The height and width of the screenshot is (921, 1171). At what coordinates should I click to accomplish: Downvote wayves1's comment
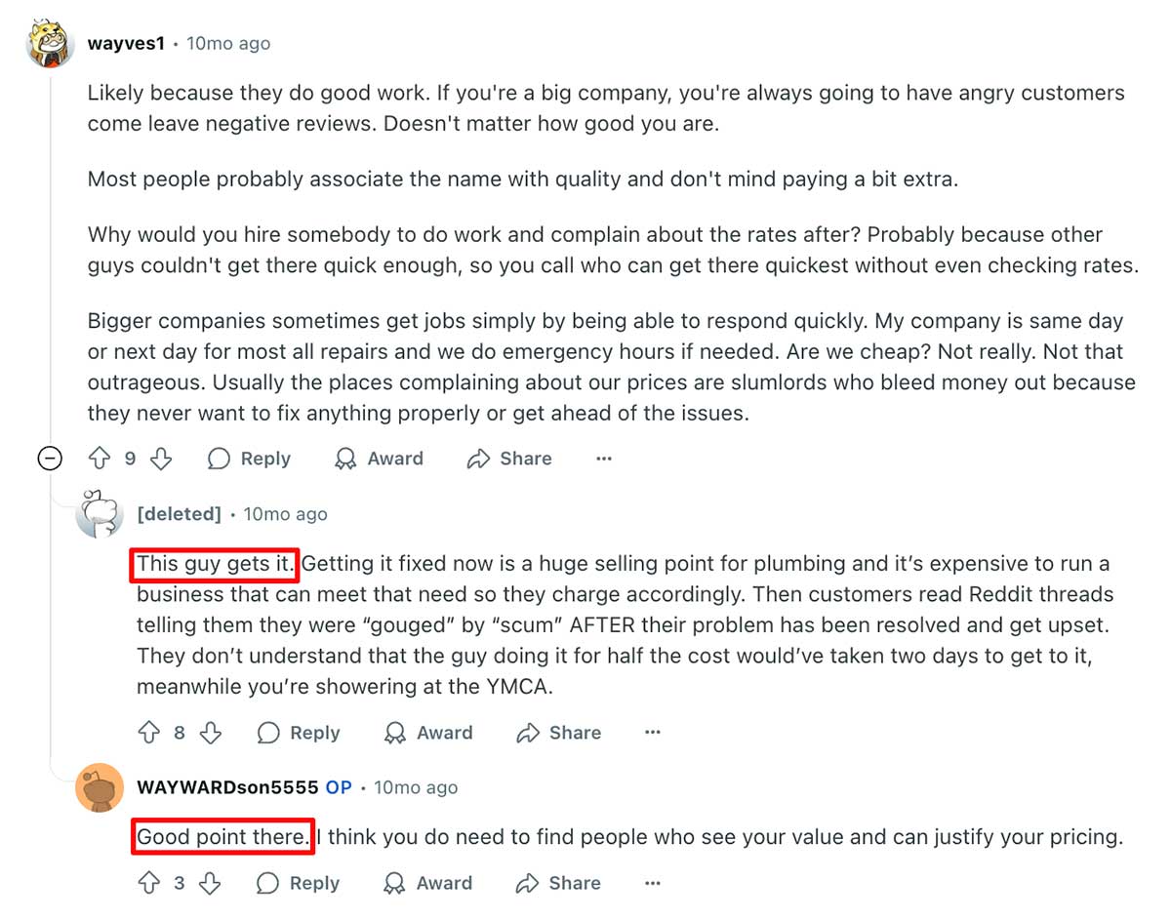tap(161, 459)
